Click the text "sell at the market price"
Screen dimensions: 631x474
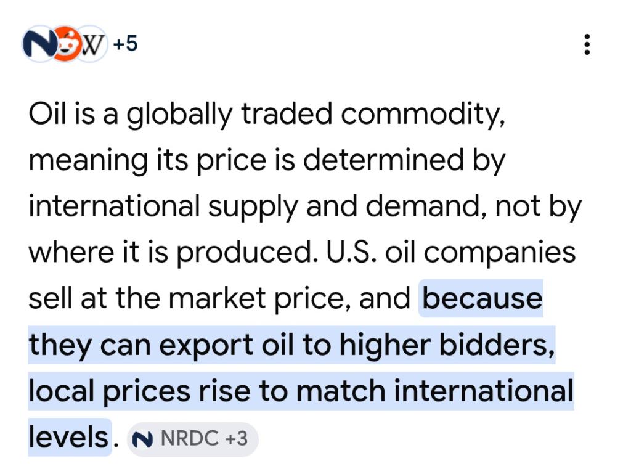(188, 299)
